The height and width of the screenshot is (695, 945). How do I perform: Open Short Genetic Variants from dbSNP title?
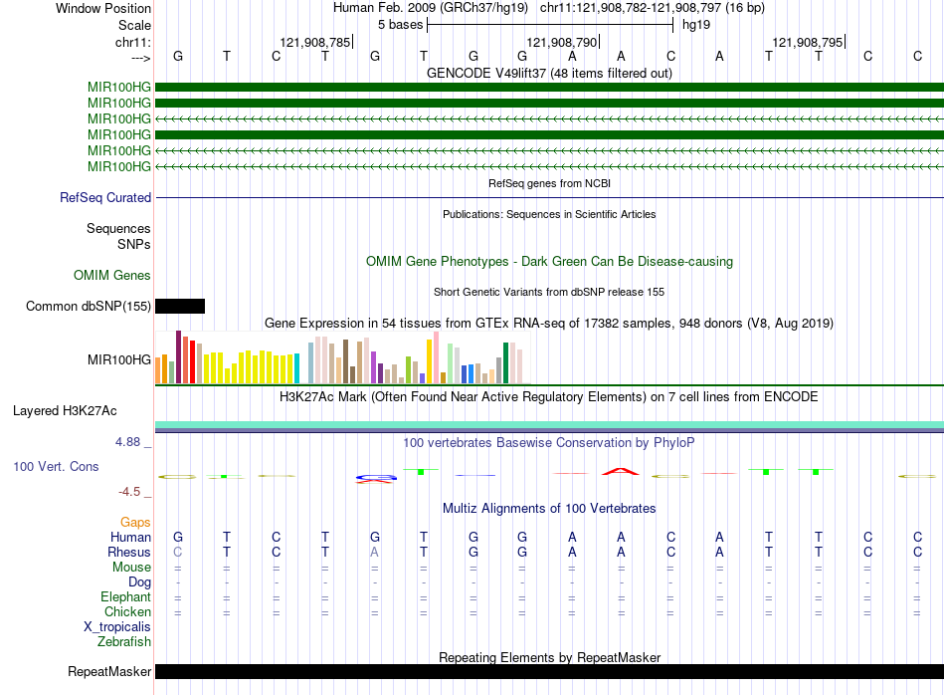pyautogui.click(x=549, y=292)
